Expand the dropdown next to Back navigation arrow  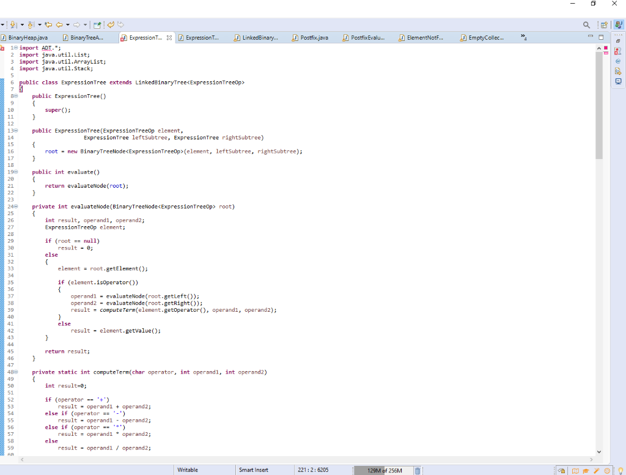67,24
